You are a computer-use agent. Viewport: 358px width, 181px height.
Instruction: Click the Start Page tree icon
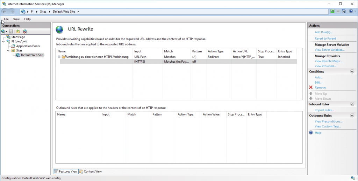(x=8, y=37)
